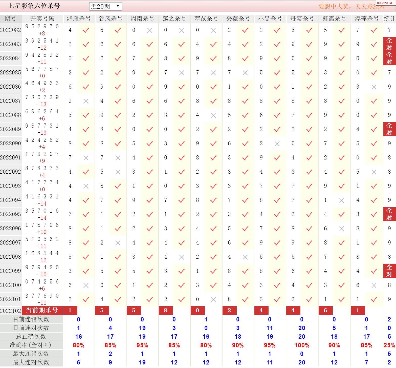Click 蓷露's current kill number 6 box
Screen dimensions: 396x368
(325, 310)
